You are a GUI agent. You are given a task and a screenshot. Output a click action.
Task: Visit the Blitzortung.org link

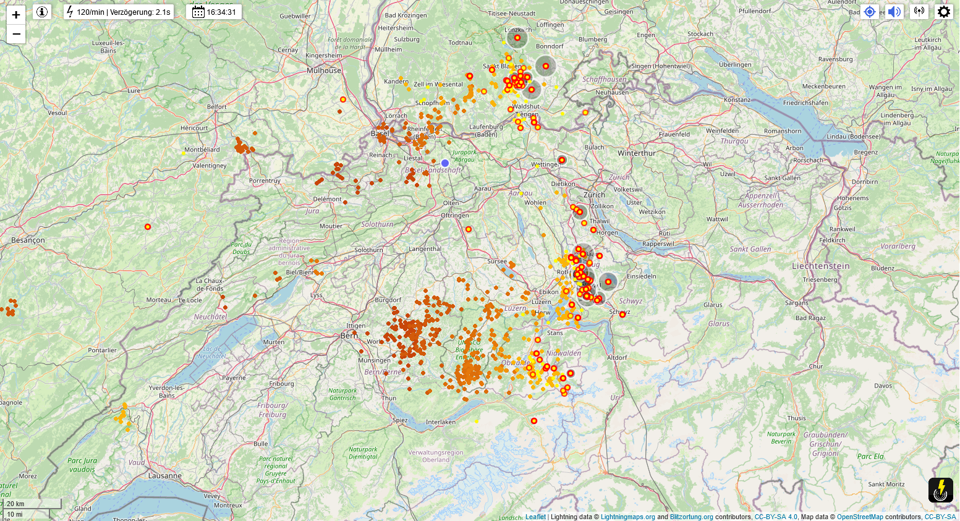click(692, 517)
